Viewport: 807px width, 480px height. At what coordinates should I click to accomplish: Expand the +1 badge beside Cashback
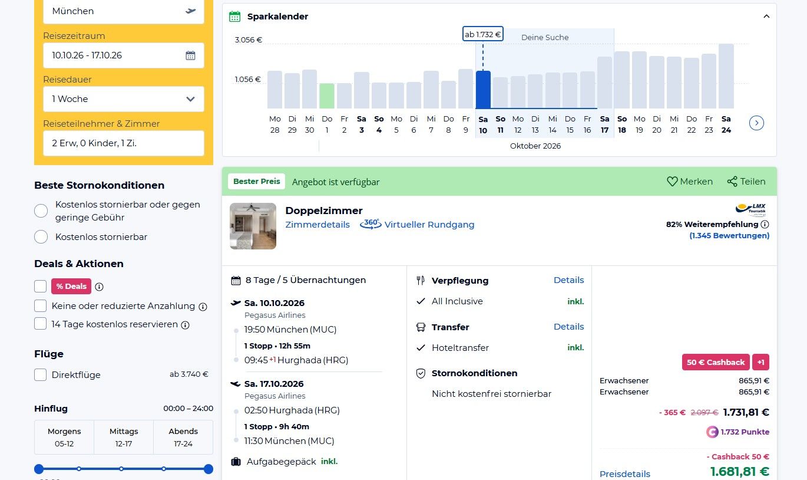click(x=761, y=362)
